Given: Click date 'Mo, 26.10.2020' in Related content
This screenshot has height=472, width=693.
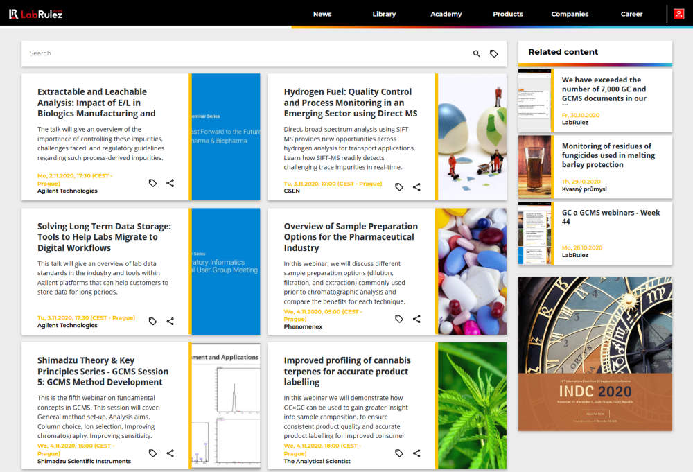Looking at the screenshot, I should 582,247.
